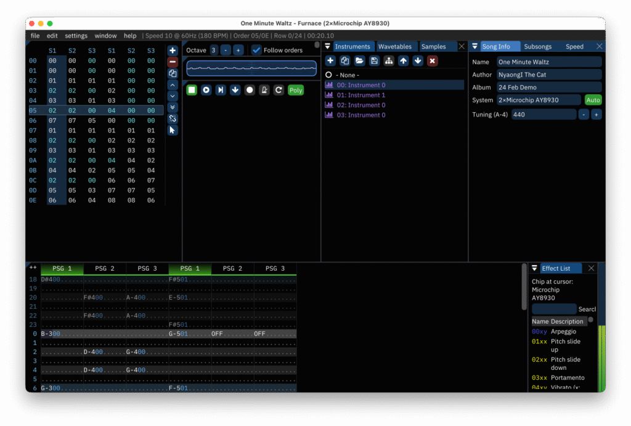Toggle the Poly note input mode

296,90
